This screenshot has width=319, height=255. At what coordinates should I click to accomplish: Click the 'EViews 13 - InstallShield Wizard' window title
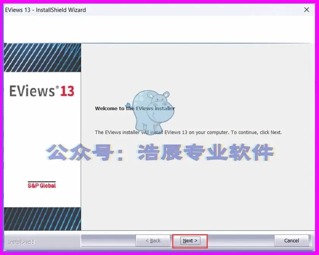pos(45,10)
